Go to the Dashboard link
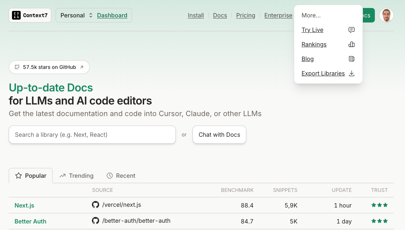This screenshot has width=405, height=230. tap(112, 16)
